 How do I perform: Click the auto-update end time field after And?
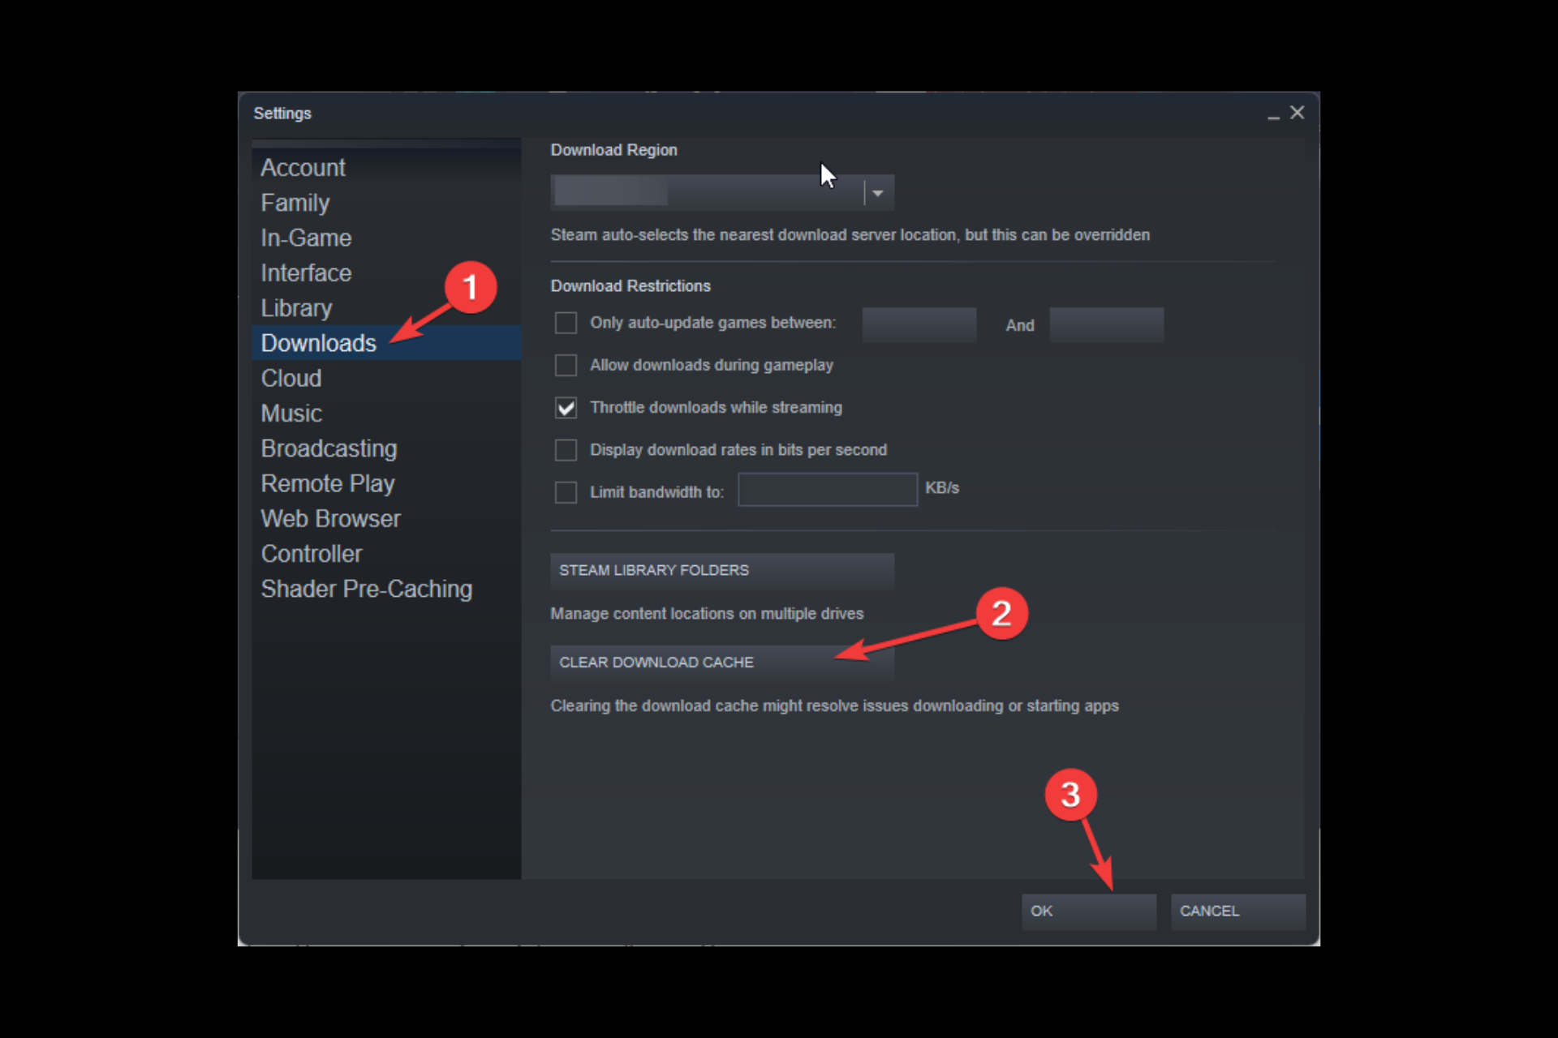click(1107, 324)
